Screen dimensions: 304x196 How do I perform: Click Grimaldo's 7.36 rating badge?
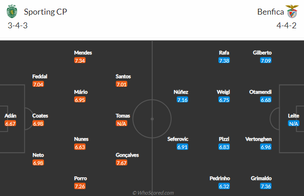click(x=266, y=186)
